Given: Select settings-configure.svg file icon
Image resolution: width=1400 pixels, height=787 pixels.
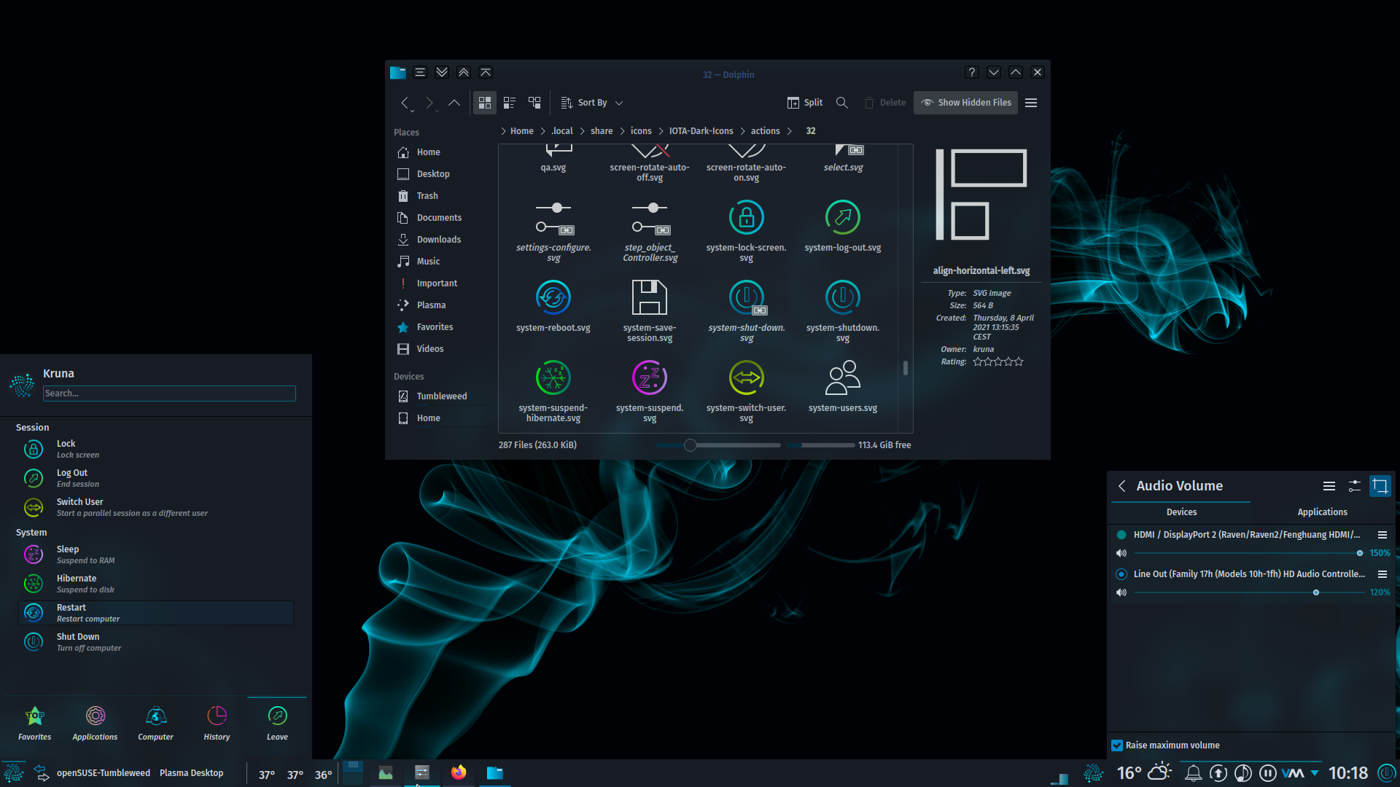Looking at the screenshot, I should pos(553,217).
